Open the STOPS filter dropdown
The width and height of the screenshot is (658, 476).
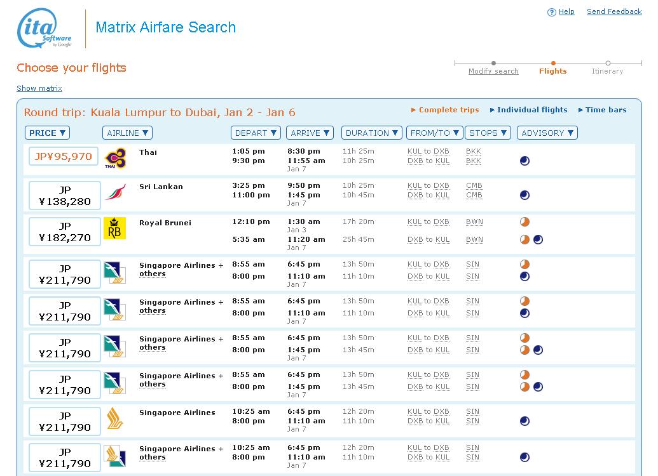(x=488, y=133)
